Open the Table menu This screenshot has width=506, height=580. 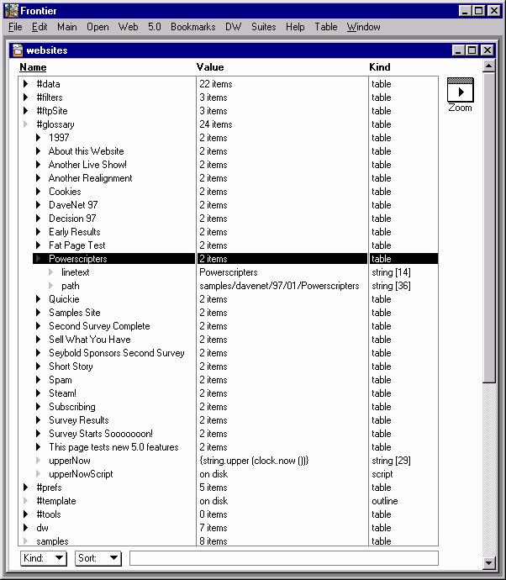(x=325, y=27)
